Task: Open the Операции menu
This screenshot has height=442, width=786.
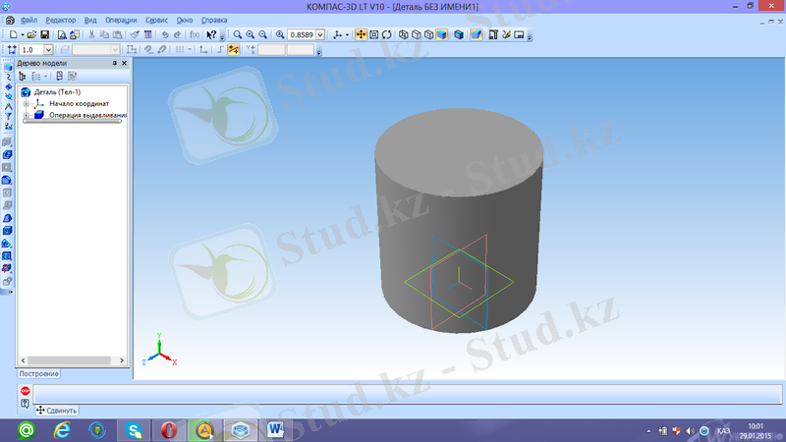Action: click(121, 20)
